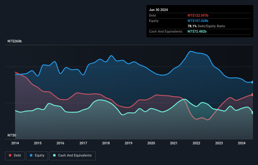Select the teal Cash endpoint marker
This screenshot has width=258, height=165.
pos(253,113)
